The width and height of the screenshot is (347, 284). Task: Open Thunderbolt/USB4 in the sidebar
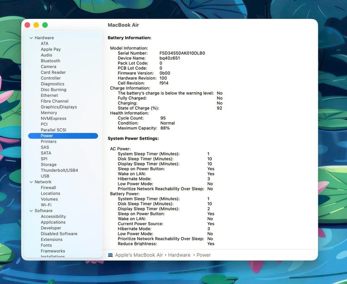click(59, 170)
